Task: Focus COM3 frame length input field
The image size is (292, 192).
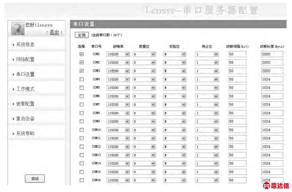Action: (x=272, y=71)
